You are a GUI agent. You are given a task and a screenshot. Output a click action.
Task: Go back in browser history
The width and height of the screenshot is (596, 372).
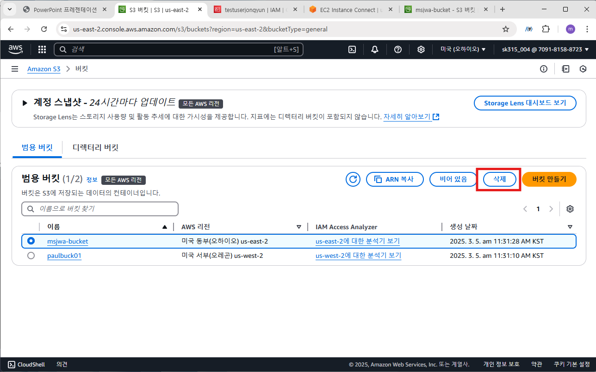pyautogui.click(x=11, y=29)
